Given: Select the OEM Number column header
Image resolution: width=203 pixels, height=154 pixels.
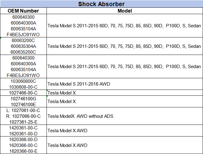Looking at the screenshot, I should coord(23,11).
